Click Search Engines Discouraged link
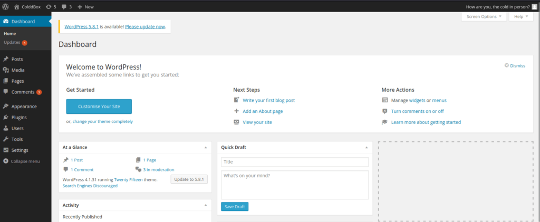This screenshot has width=540, height=222. coord(90,186)
